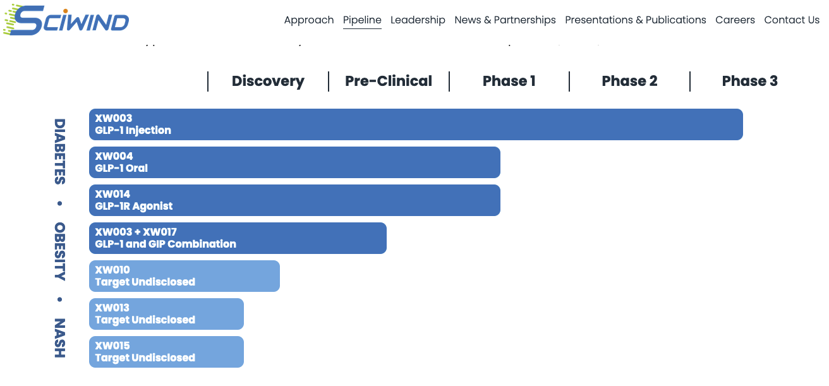Screen dimensions: 829x386
Task: Click the XW004 GLP-1 Oral bar
Action: coord(294,162)
